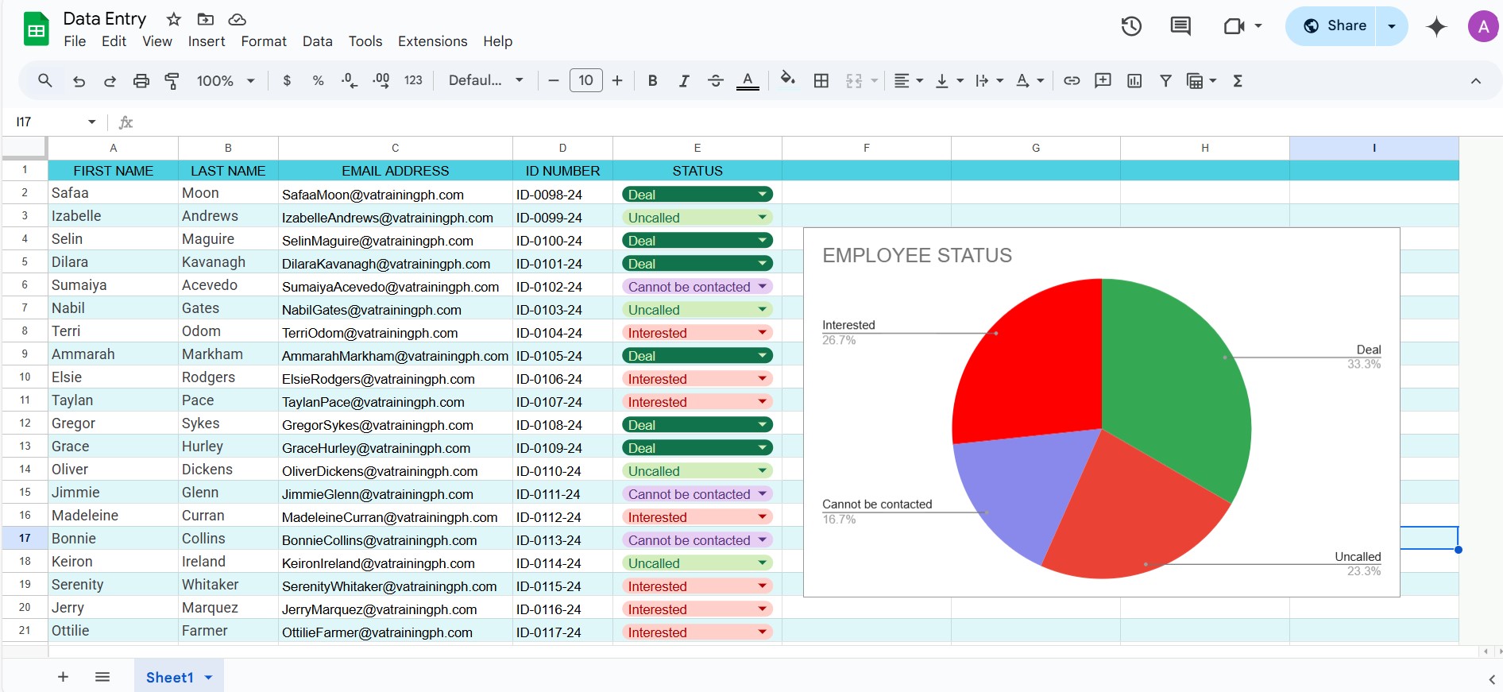Toggle italic formatting

(x=683, y=81)
